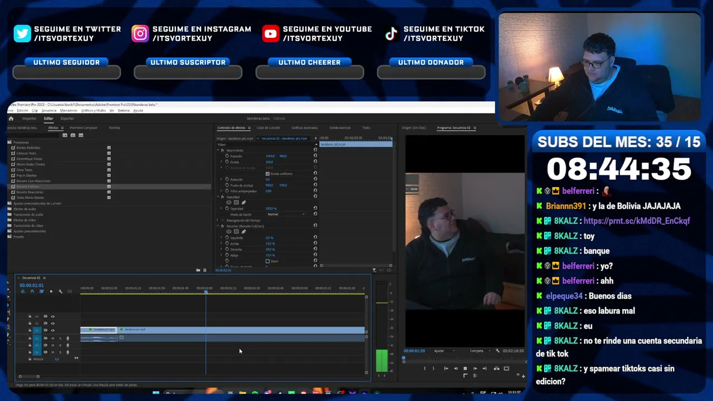Switch to the Importar workspace tab
The width and height of the screenshot is (713, 401).
click(29, 119)
